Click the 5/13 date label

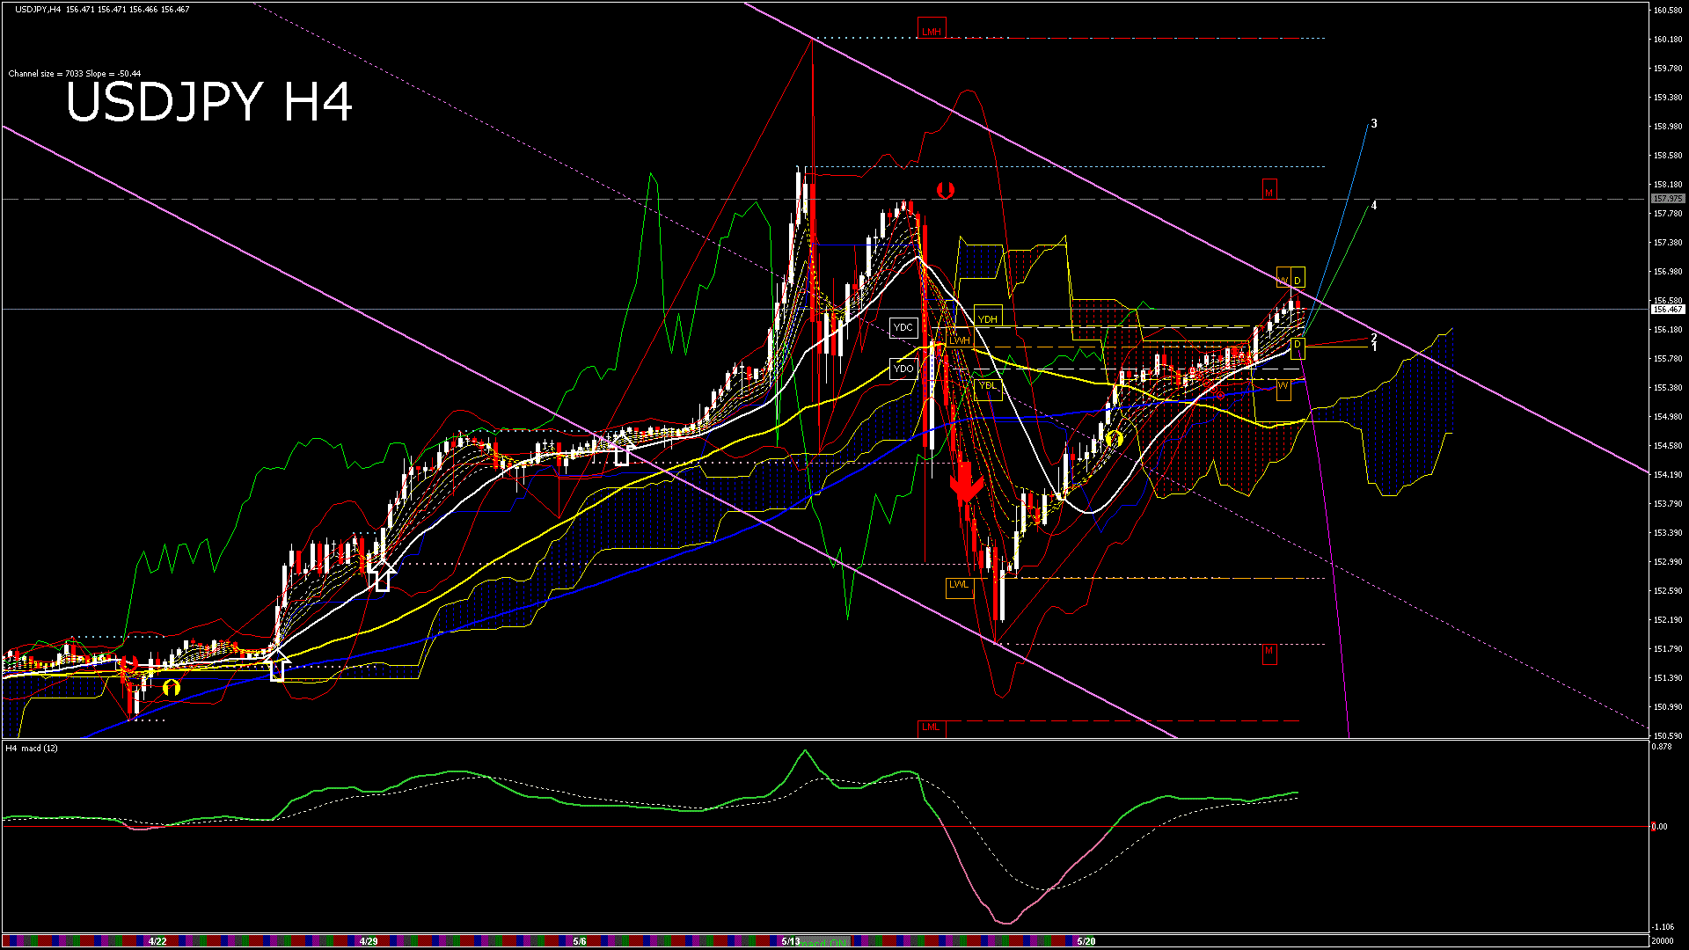point(791,941)
